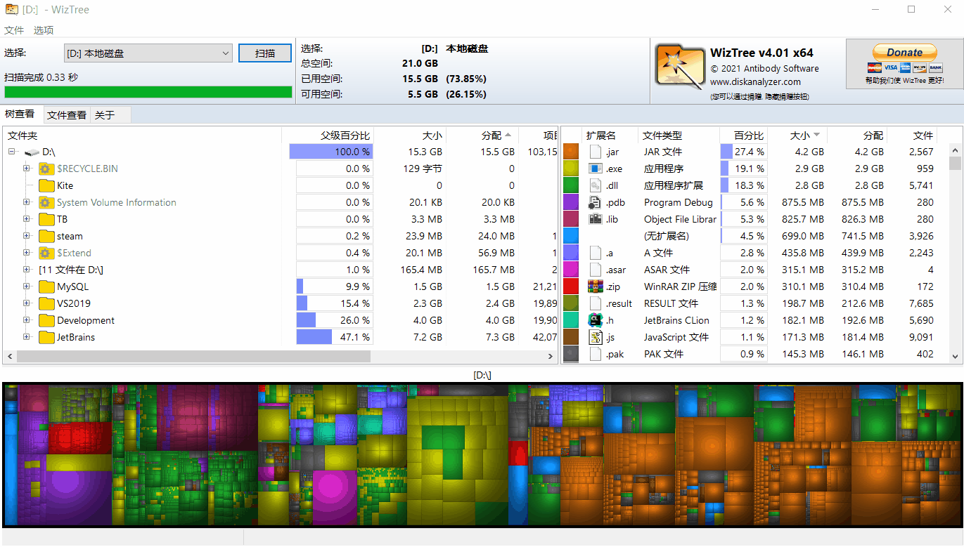The width and height of the screenshot is (964, 547).
Task: Click the .jar file type icon
Action: pos(596,152)
